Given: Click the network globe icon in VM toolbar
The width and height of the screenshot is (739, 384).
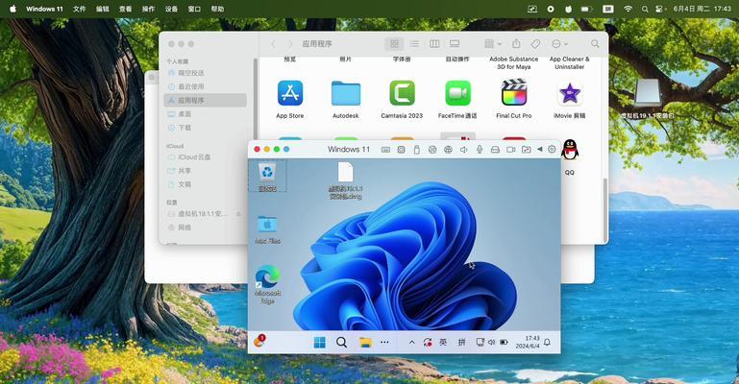Looking at the screenshot, I should tap(448, 150).
